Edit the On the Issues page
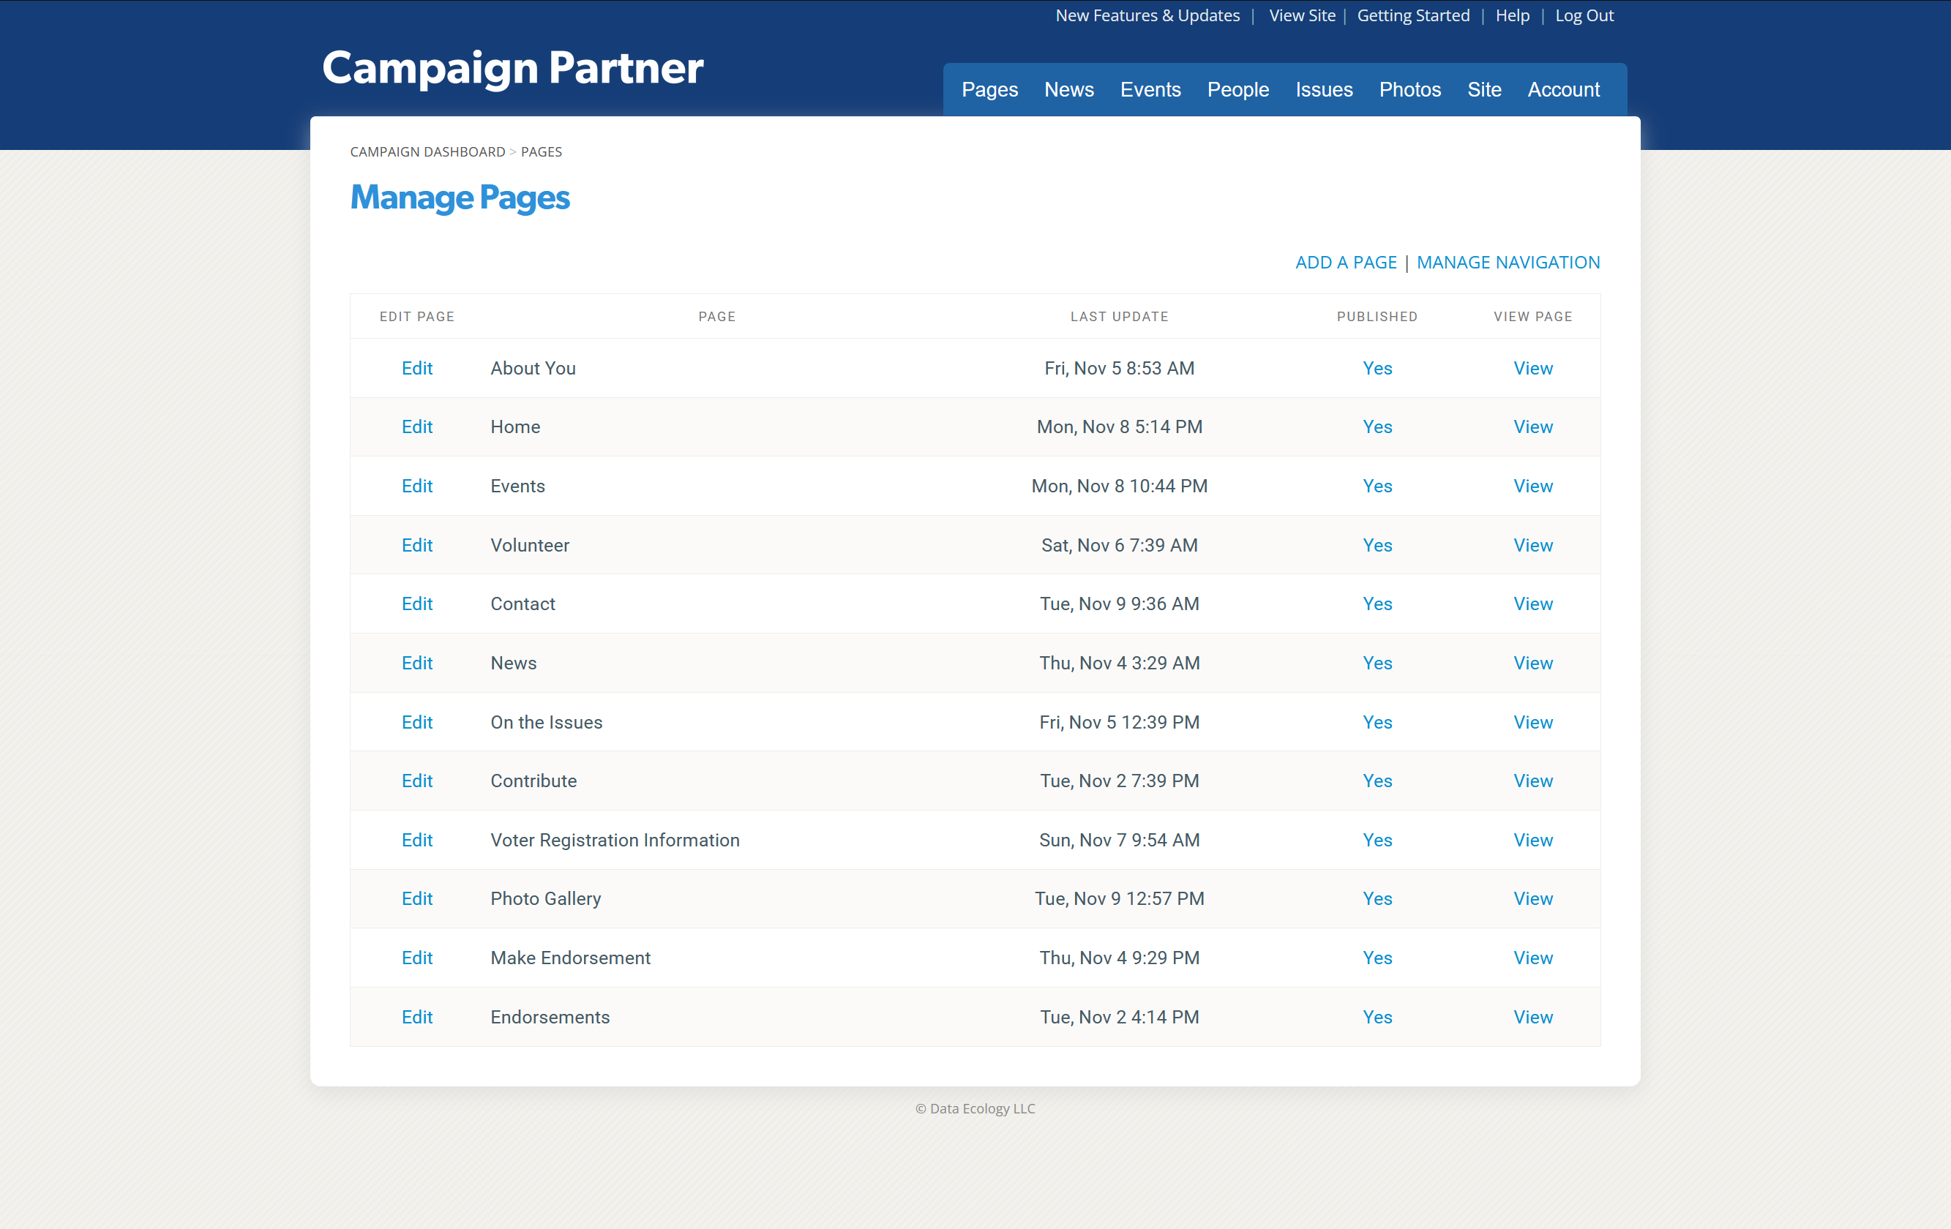The image size is (1951, 1229). (x=416, y=722)
